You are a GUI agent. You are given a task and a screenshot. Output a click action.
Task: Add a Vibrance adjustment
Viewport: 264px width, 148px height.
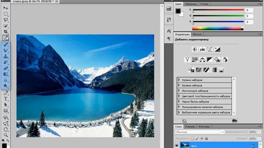pos(187,60)
